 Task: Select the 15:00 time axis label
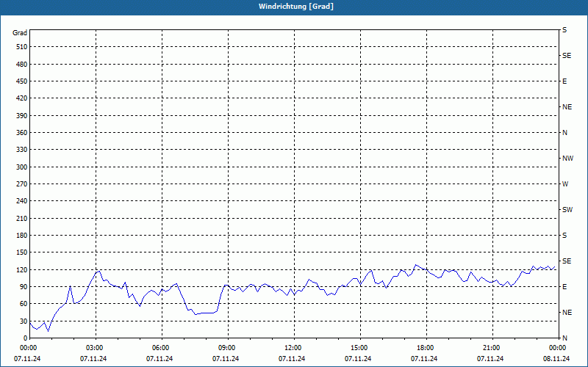(359, 348)
